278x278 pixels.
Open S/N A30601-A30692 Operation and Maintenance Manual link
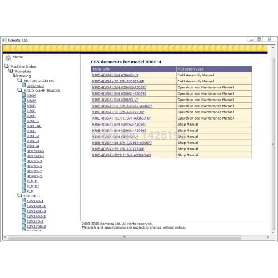coord(119,93)
